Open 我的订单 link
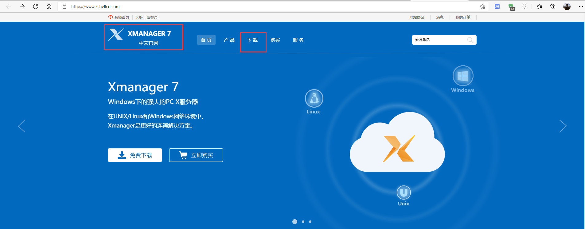This screenshot has width=585, height=229. pos(463,17)
